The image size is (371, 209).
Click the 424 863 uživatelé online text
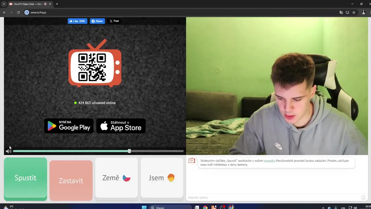[97, 103]
